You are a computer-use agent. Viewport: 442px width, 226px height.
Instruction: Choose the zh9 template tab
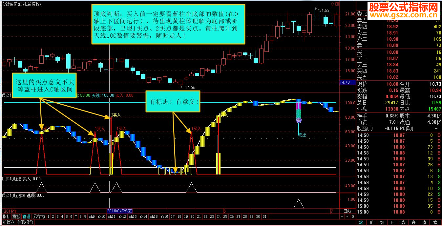(92, 216)
